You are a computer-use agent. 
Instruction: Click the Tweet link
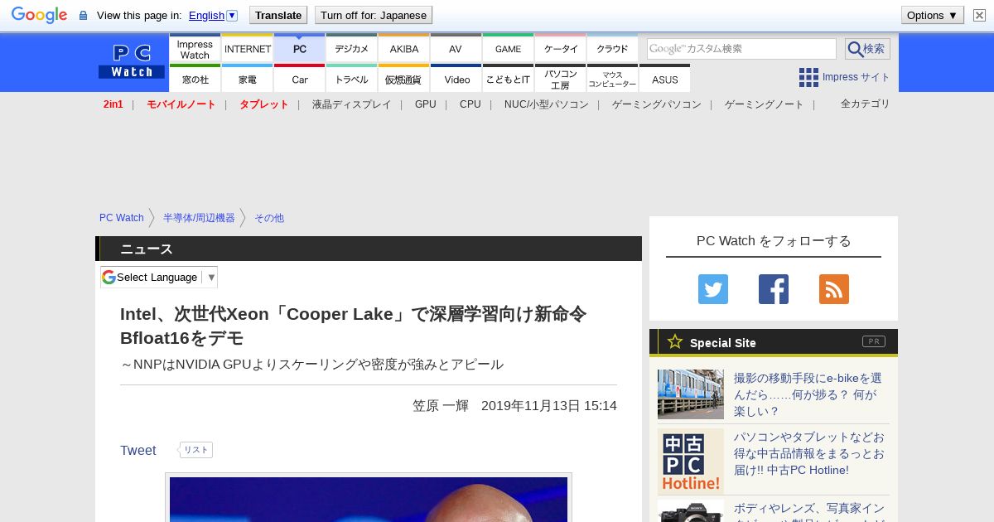(138, 450)
